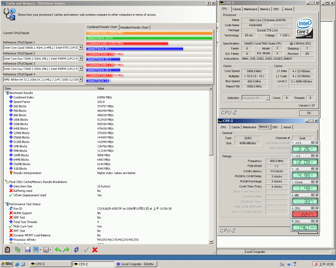The height and width of the screenshot is (268, 336).
Task: Expand the line graph icon's dropdown arrow
Action: tap(50, 250)
